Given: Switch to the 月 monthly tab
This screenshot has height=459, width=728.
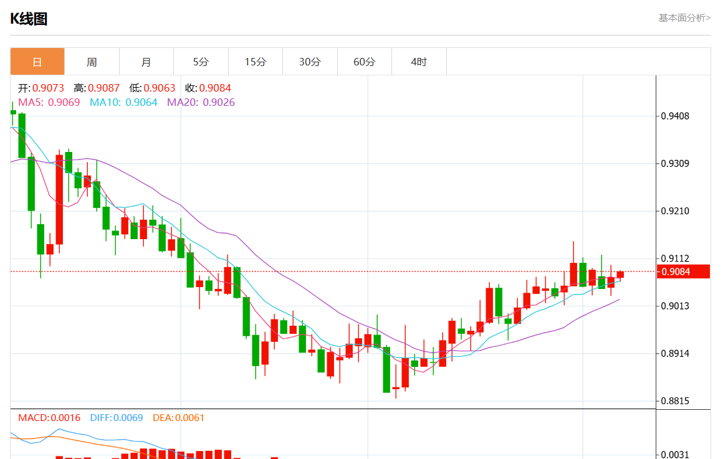Looking at the screenshot, I should coord(146,61).
